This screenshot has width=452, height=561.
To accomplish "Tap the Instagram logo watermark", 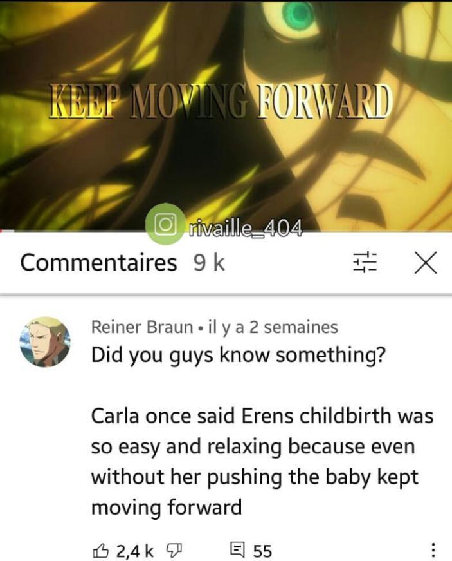I will coord(165,224).
